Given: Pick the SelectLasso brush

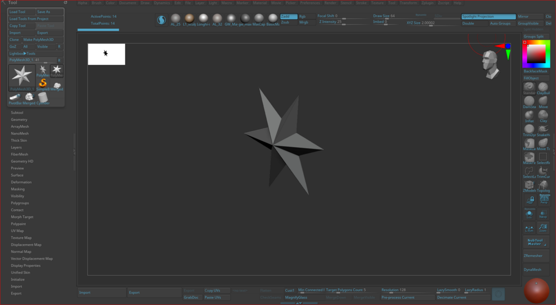Looking at the screenshot, I should point(529,172).
